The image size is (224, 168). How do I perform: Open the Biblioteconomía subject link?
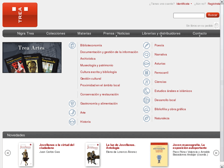(91, 45)
